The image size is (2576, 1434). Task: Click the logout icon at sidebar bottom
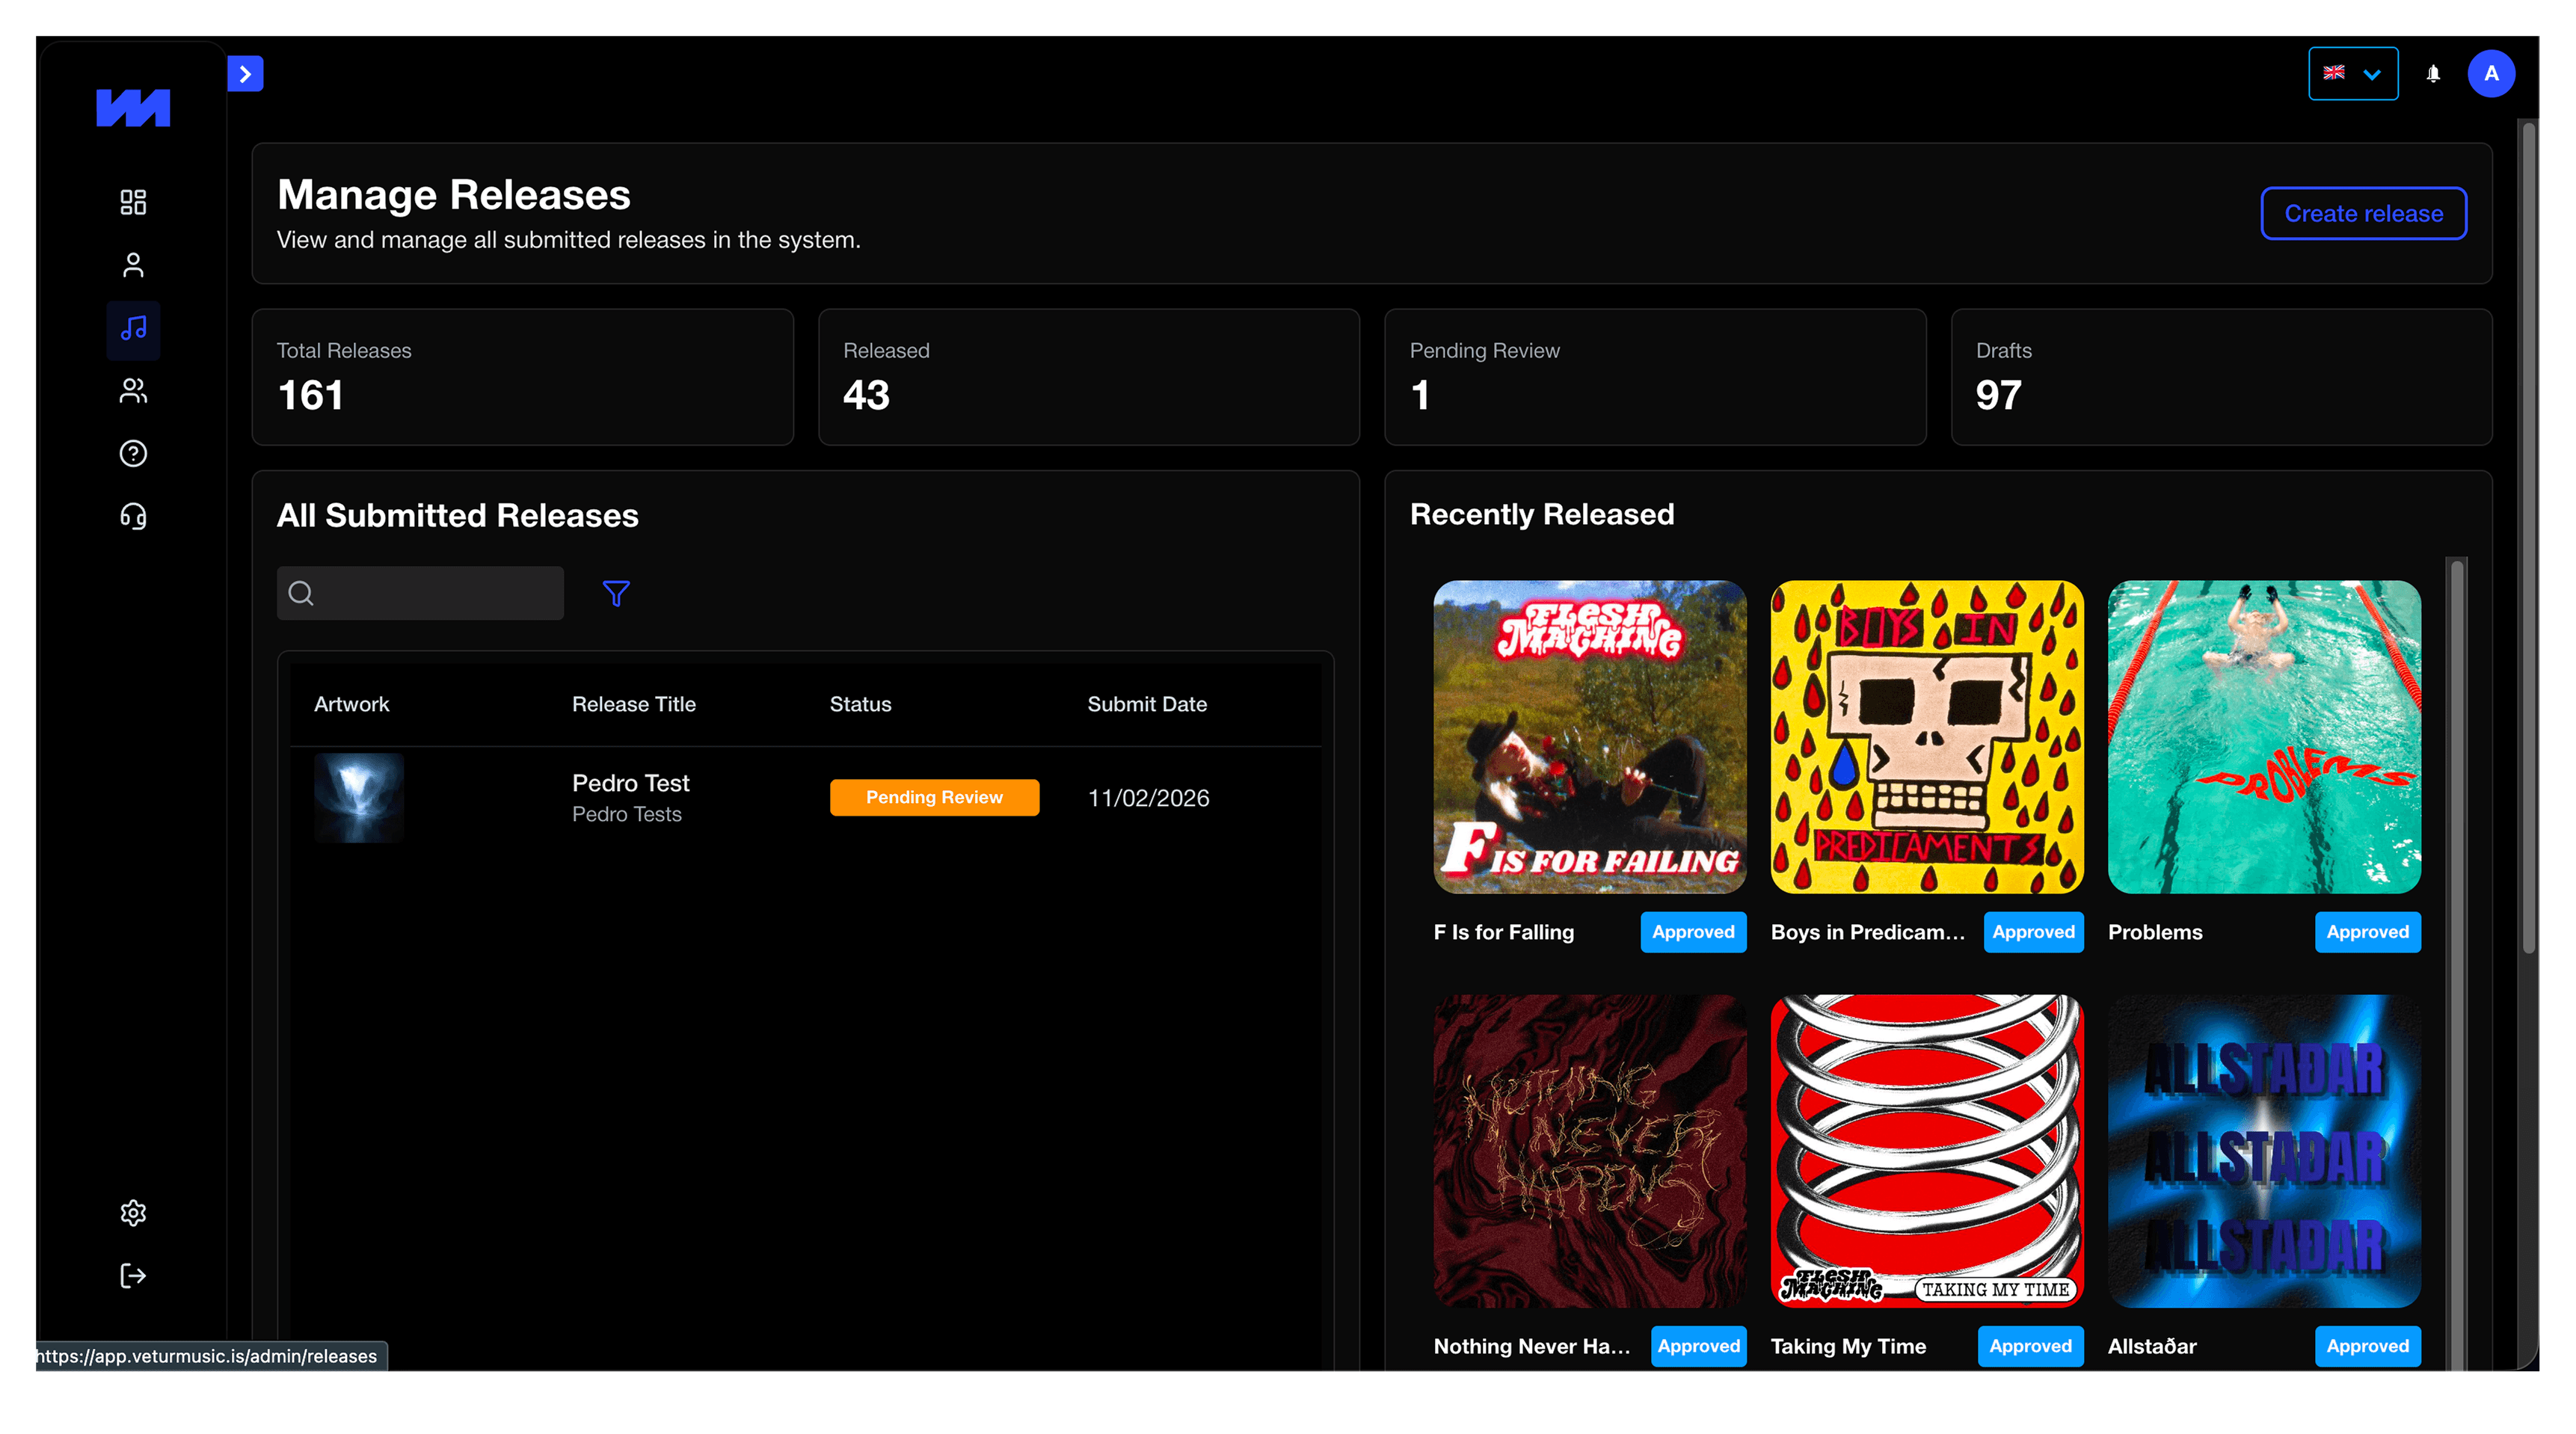[x=133, y=1276]
